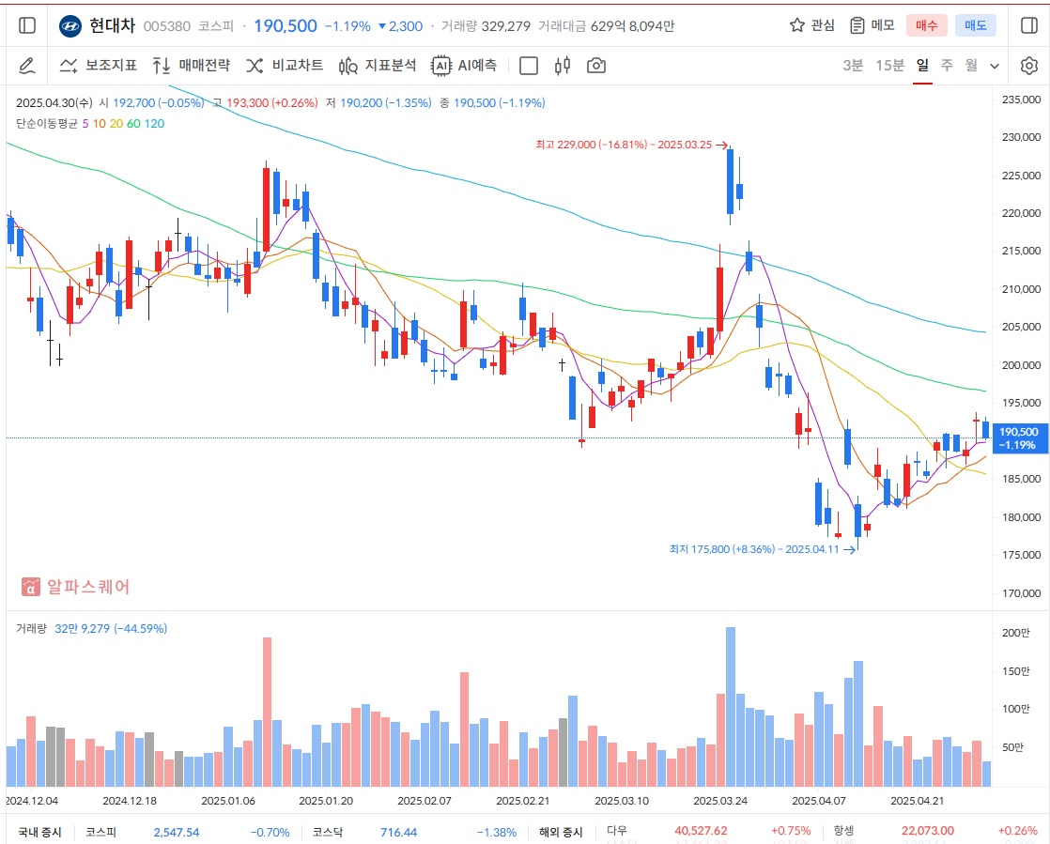Click the moving average period 20
Image resolution: width=1050 pixels, height=844 pixels.
(116, 124)
